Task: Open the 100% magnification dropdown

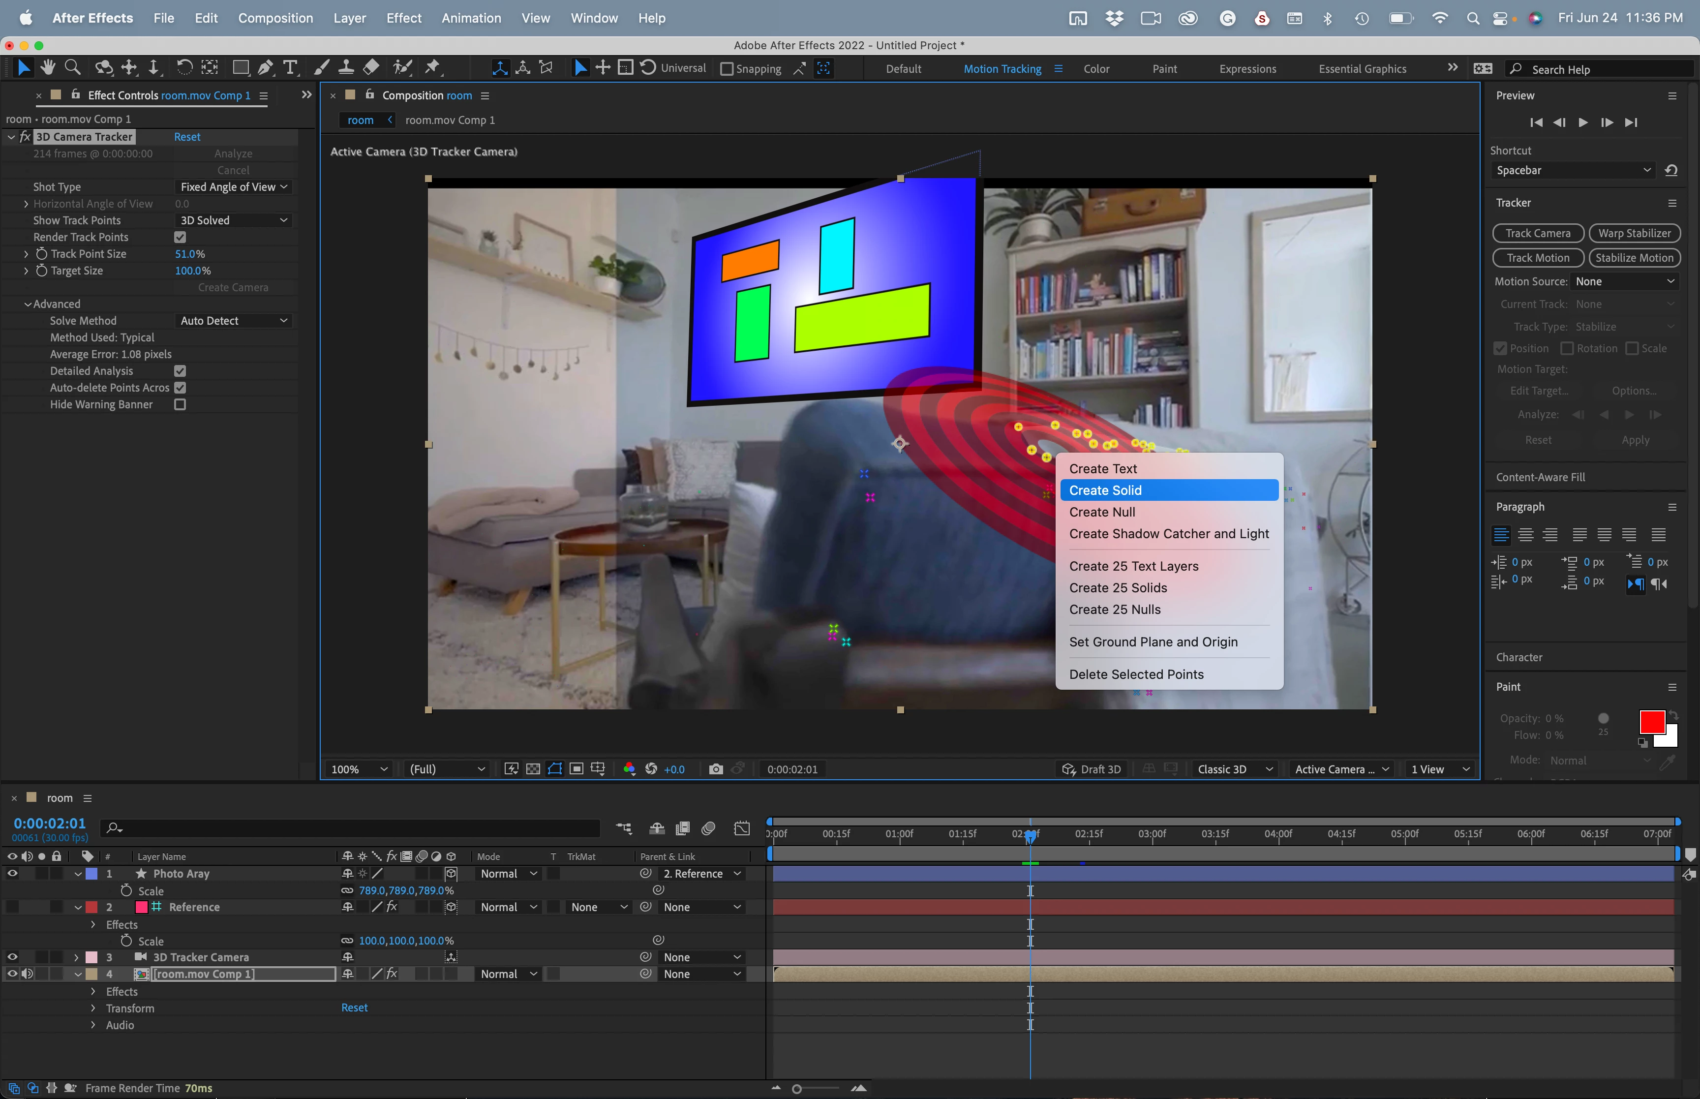Action: click(359, 769)
